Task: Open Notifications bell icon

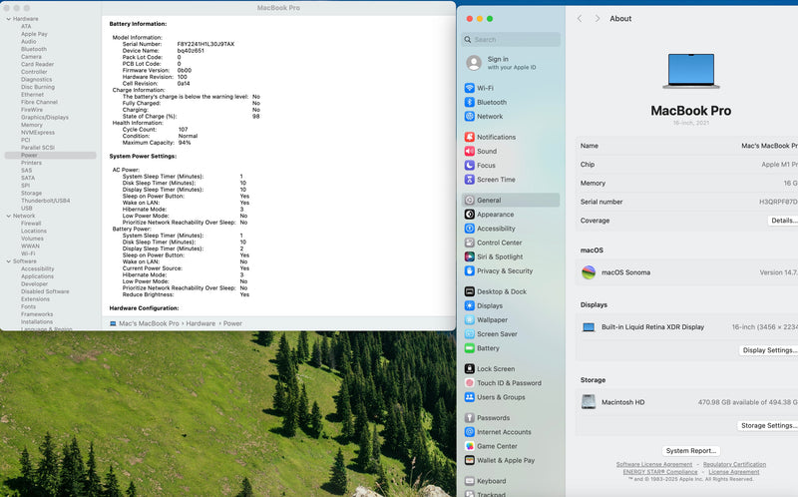Action: [x=469, y=137]
